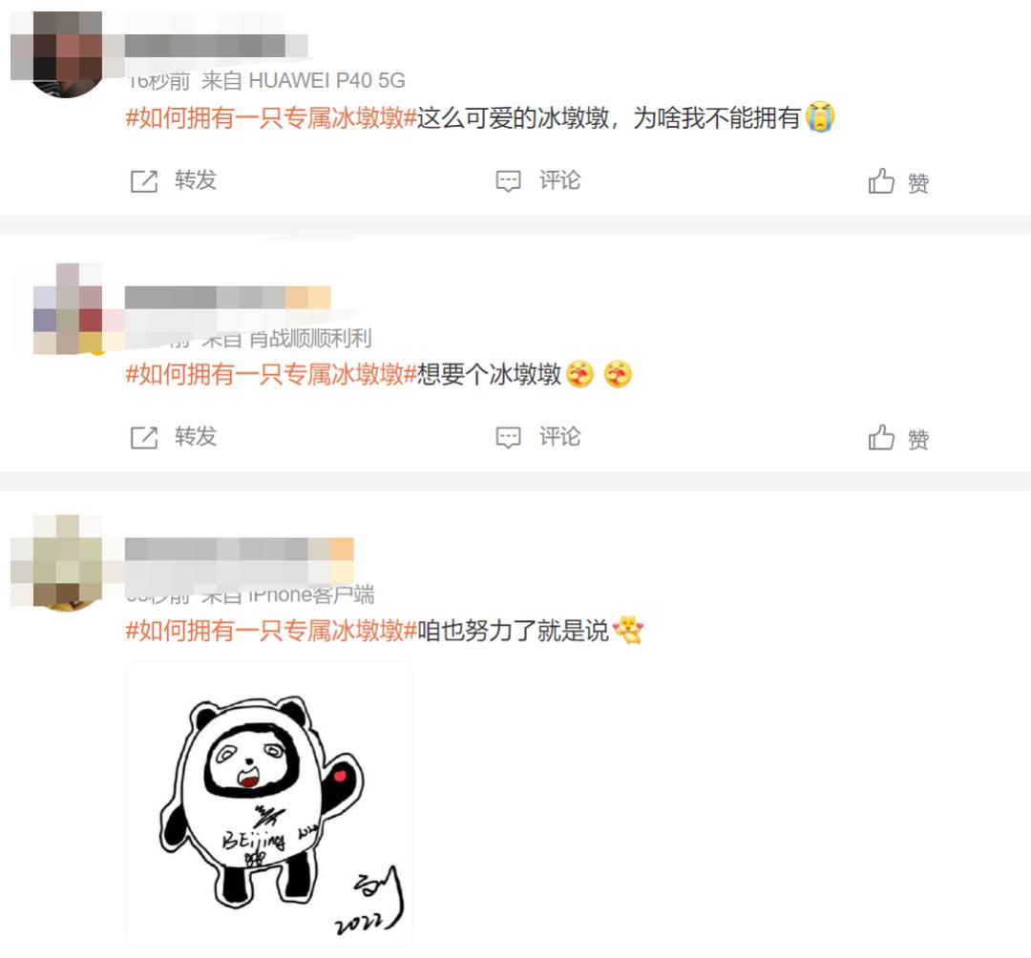Screen dimensions: 1031x958
Task: Open hashtag link in third post
Action: (271, 631)
